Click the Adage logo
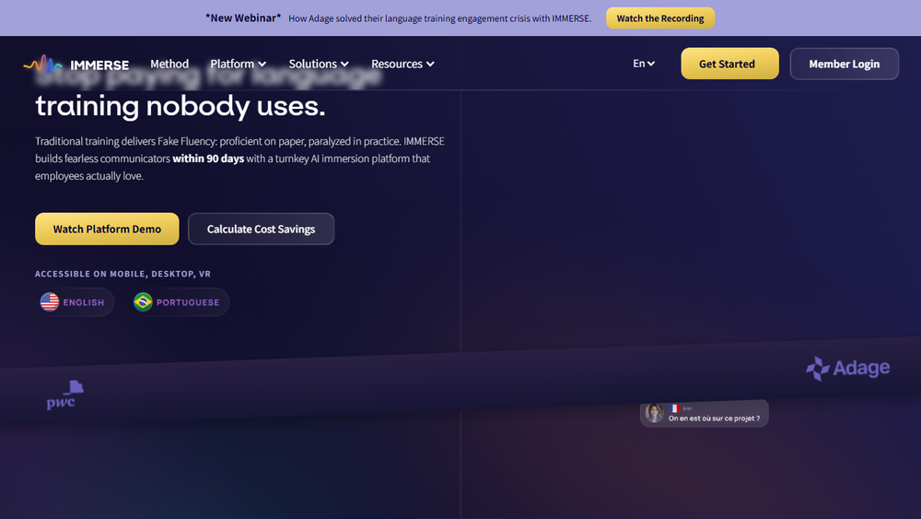The image size is (921, 519). pos(847,369)
